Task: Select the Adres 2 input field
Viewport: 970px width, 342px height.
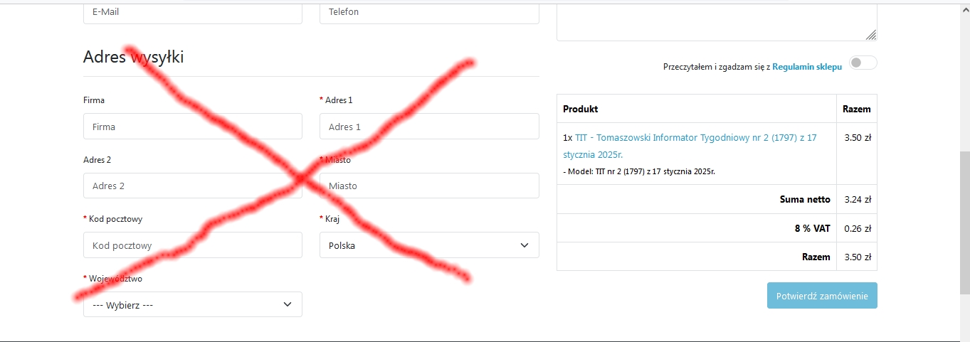Action: click(193, 186)
